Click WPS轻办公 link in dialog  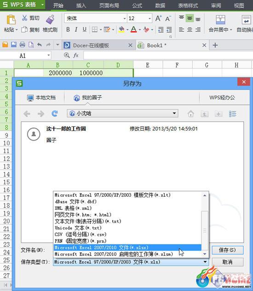pyautogui.click(x=222, y=97)
